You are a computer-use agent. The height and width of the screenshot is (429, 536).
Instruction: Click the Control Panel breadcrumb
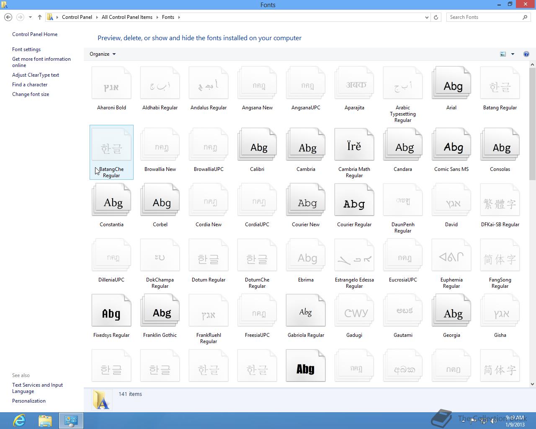[x=77, y=17]
